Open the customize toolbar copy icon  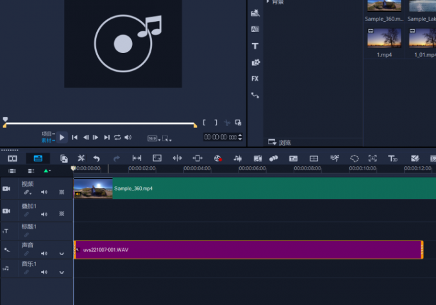[64, 159]
